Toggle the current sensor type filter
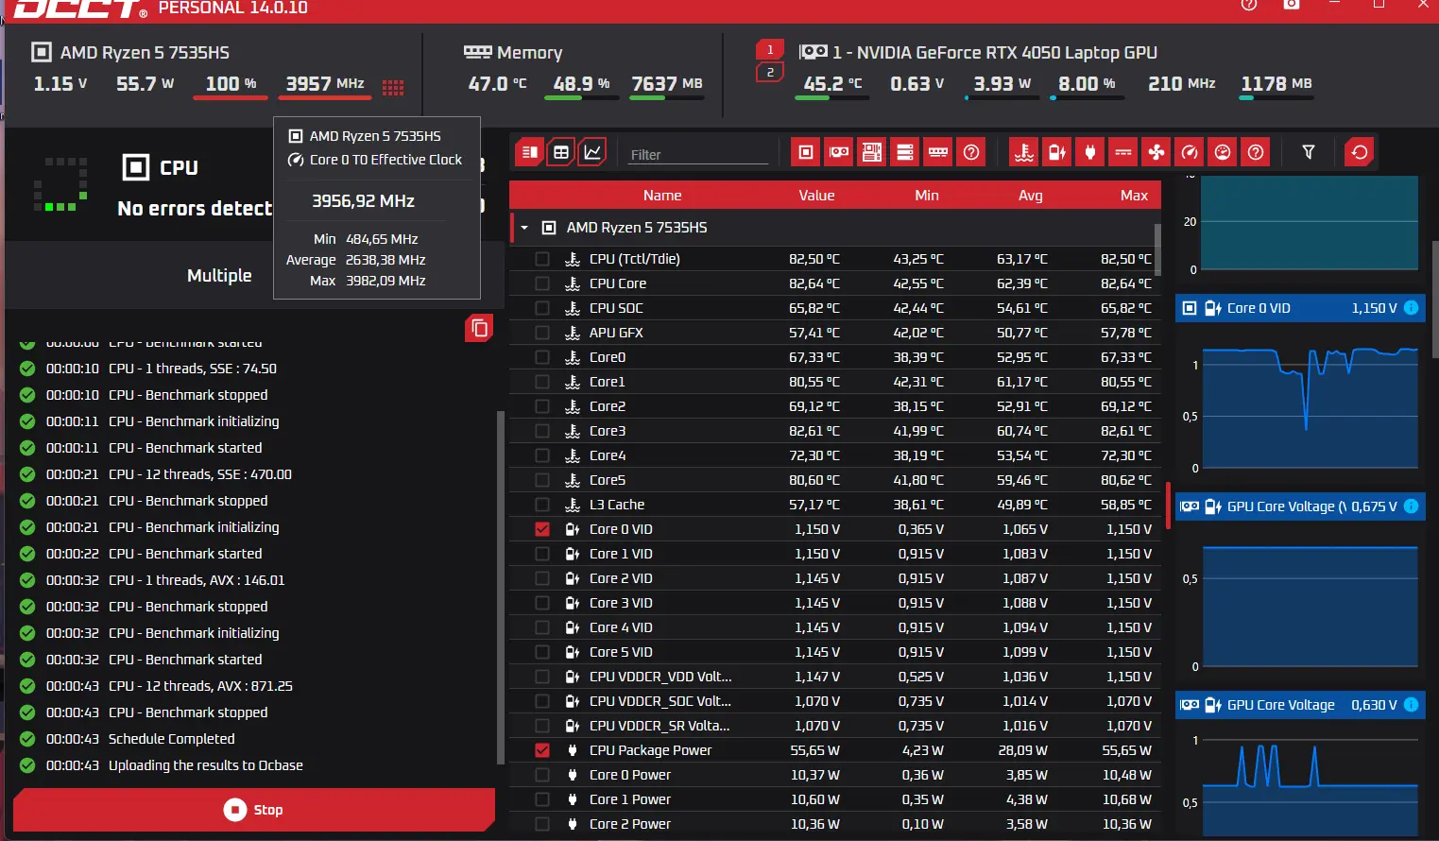 coord(1123,152)
